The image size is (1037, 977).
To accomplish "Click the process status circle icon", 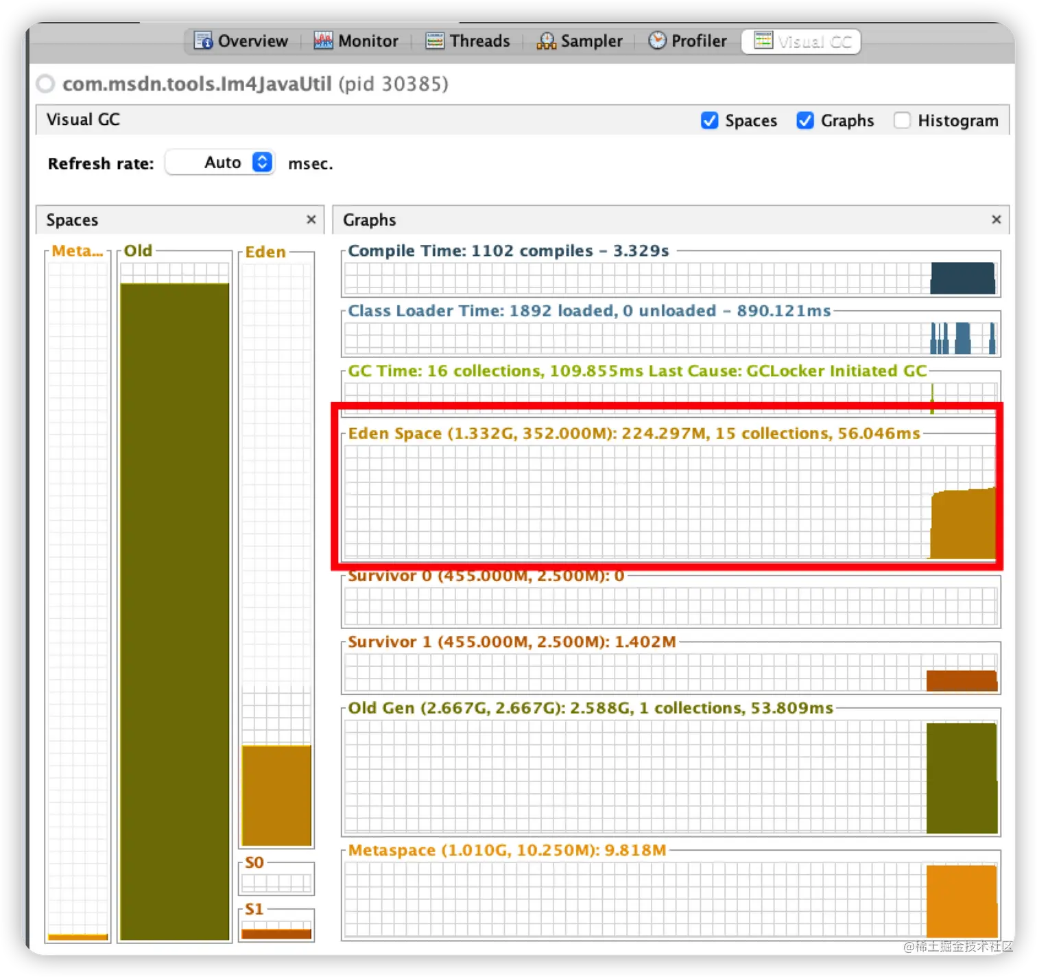I will click(46, 84).
